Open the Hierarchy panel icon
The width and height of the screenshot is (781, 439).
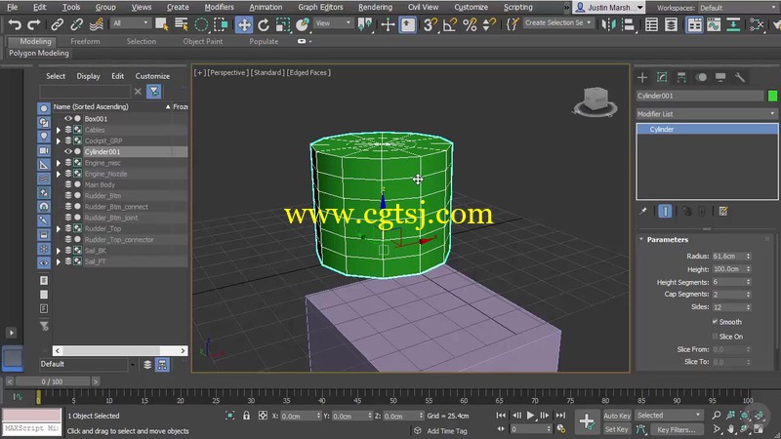click(681, 77)
